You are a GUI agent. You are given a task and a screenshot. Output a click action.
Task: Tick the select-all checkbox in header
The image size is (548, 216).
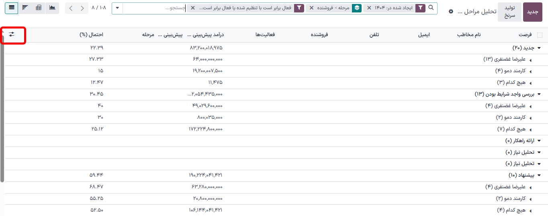[540, 35]
